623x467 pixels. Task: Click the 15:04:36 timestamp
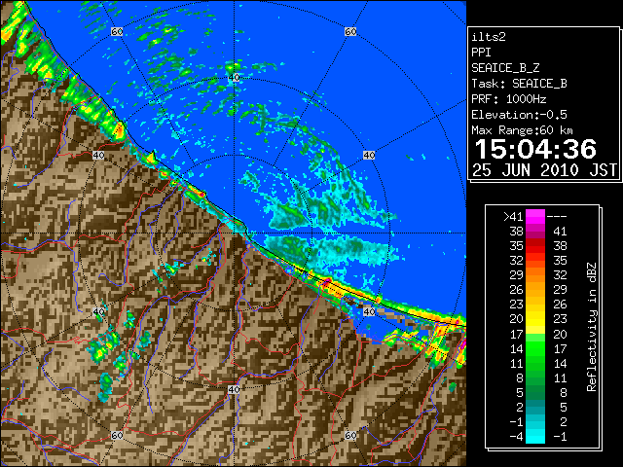[x=535, y=149]
